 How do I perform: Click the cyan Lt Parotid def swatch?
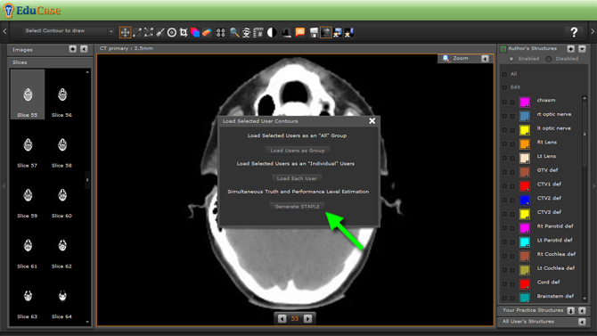(525, 242)
